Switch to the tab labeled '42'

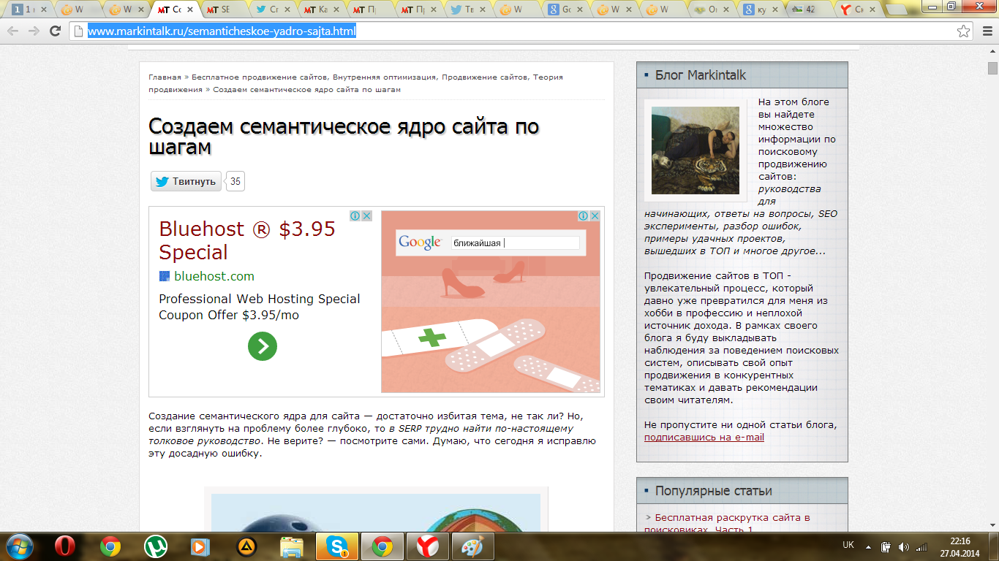tap(809, 10)
